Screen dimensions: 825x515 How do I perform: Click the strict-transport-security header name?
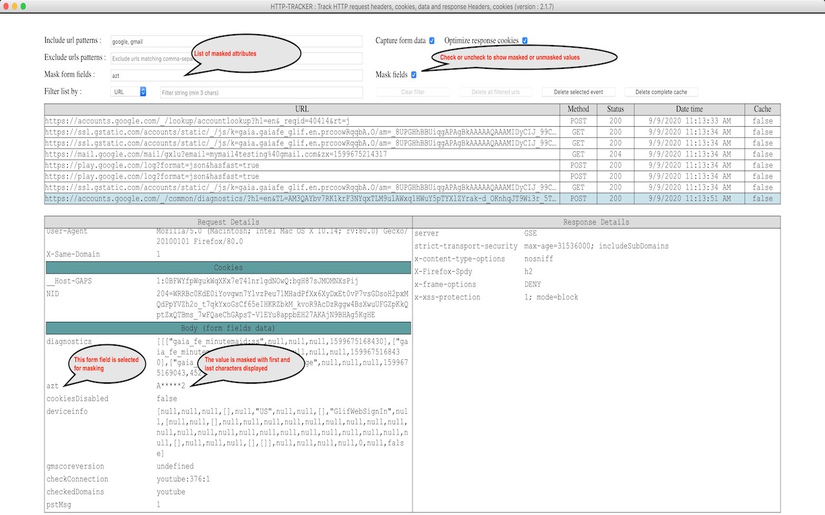(x=466, y=246)
